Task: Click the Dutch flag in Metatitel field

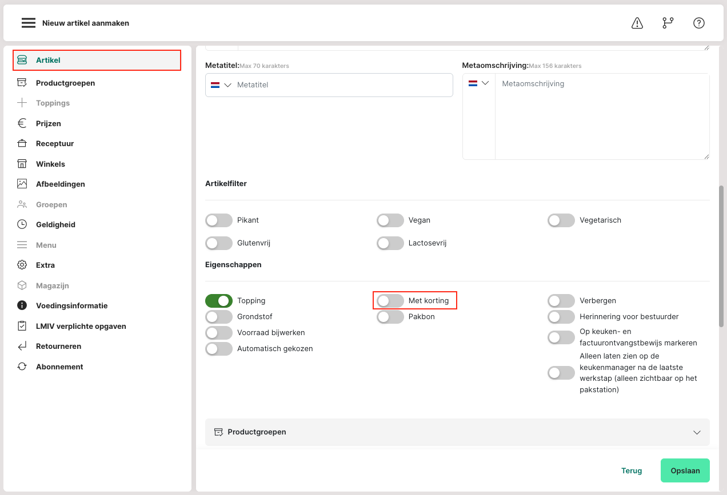Action: [215, 85]
